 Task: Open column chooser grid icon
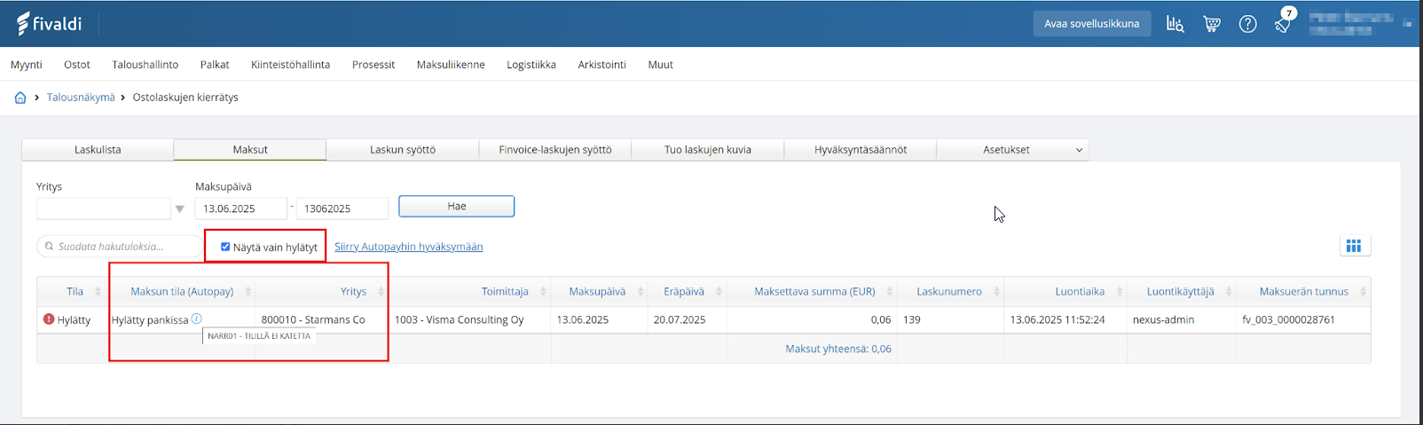click(1354, 246)
